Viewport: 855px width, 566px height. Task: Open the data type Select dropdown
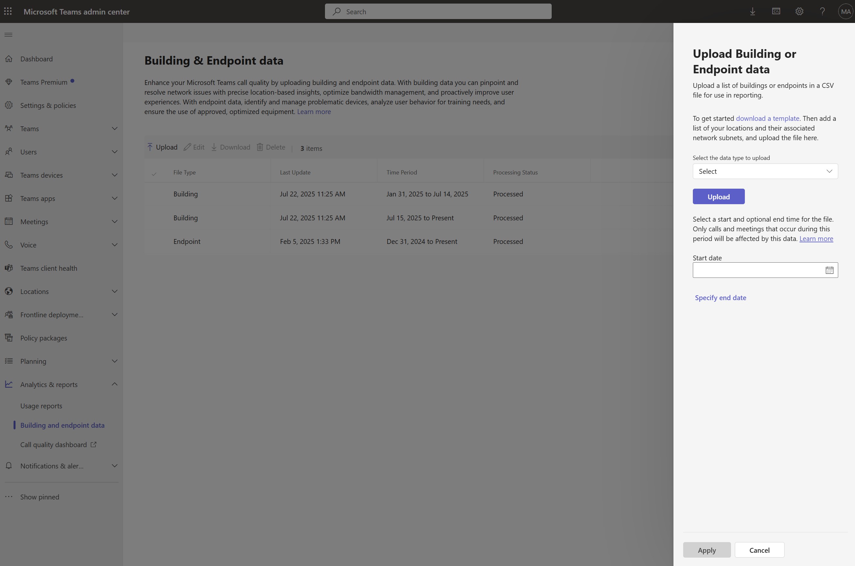click(x=765, y=171)
